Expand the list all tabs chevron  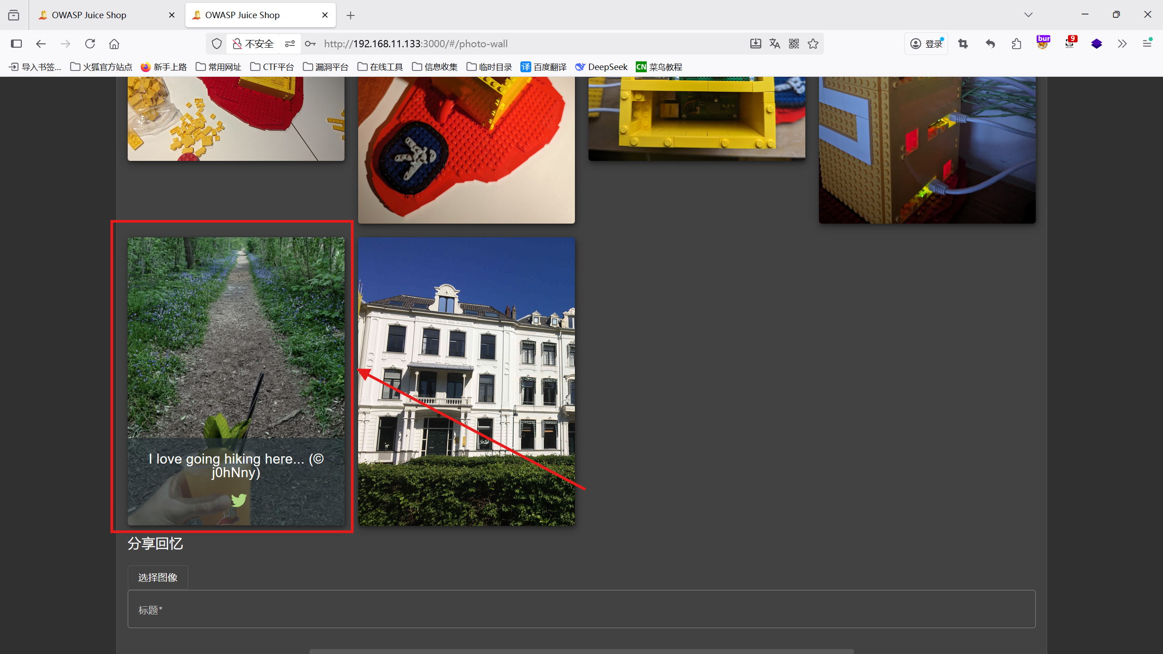pos(1028,15)
